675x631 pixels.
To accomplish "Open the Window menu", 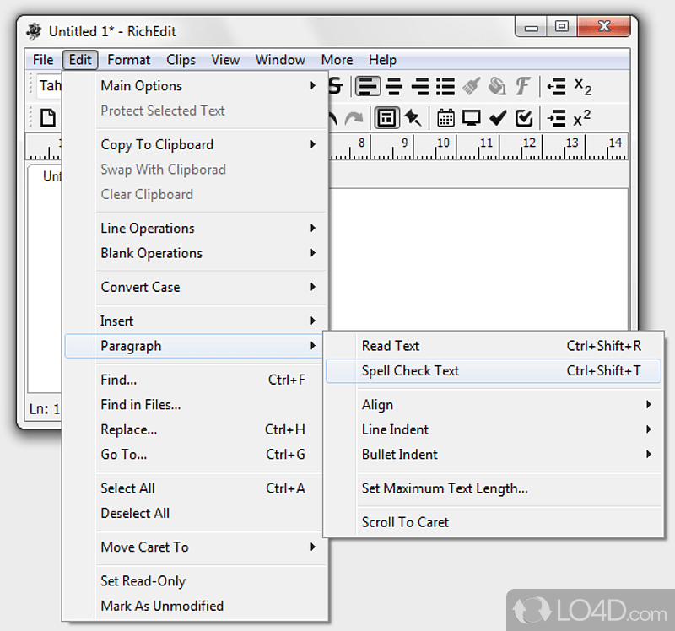I will click(280, 60).
